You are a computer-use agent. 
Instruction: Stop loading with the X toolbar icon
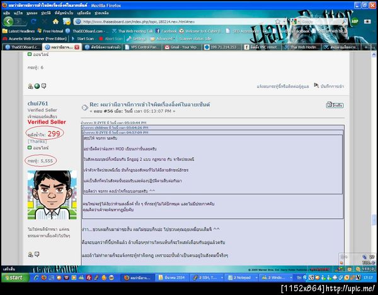tap(44, 21)
